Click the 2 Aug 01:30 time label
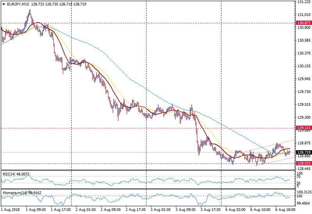 click(85, 209)
